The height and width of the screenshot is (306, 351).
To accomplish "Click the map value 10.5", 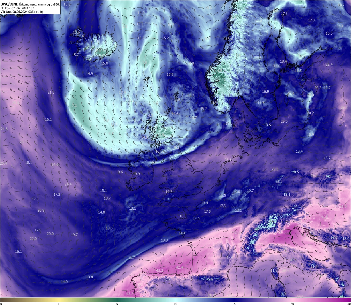I will (295, 172).
